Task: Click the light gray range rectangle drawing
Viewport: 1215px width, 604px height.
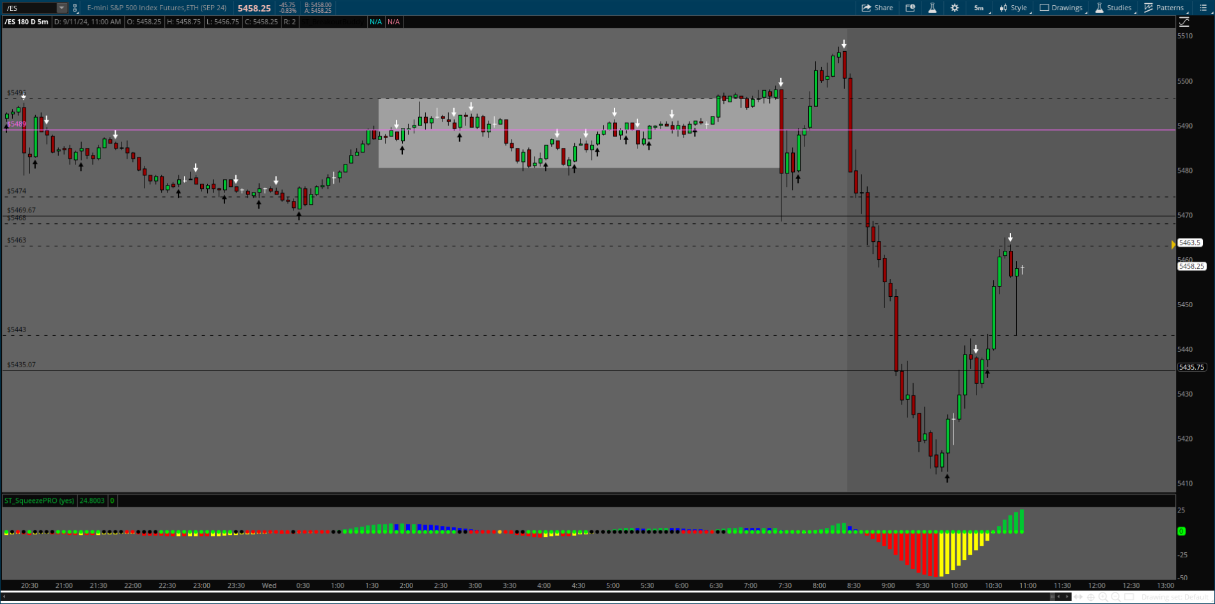Action: [579, 133]
